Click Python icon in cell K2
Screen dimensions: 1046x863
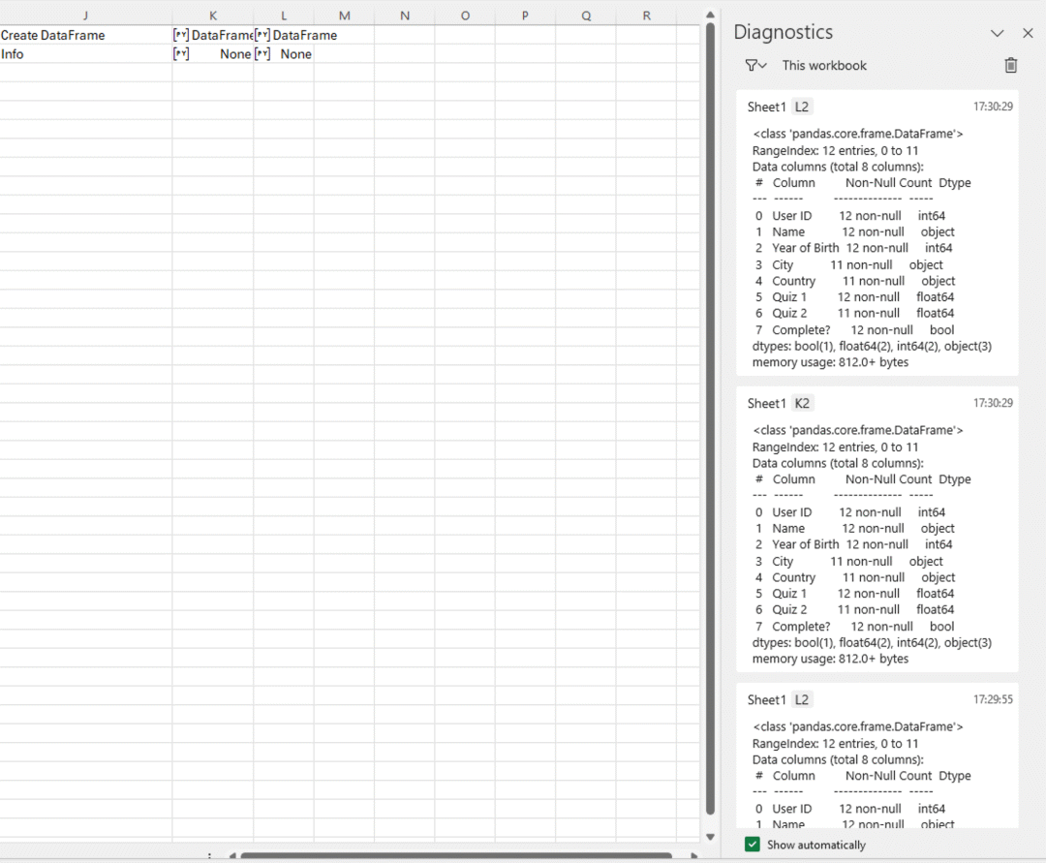(181, 54)
